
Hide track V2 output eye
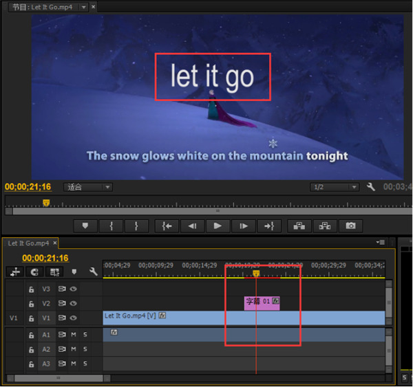(x=73, y=303)
